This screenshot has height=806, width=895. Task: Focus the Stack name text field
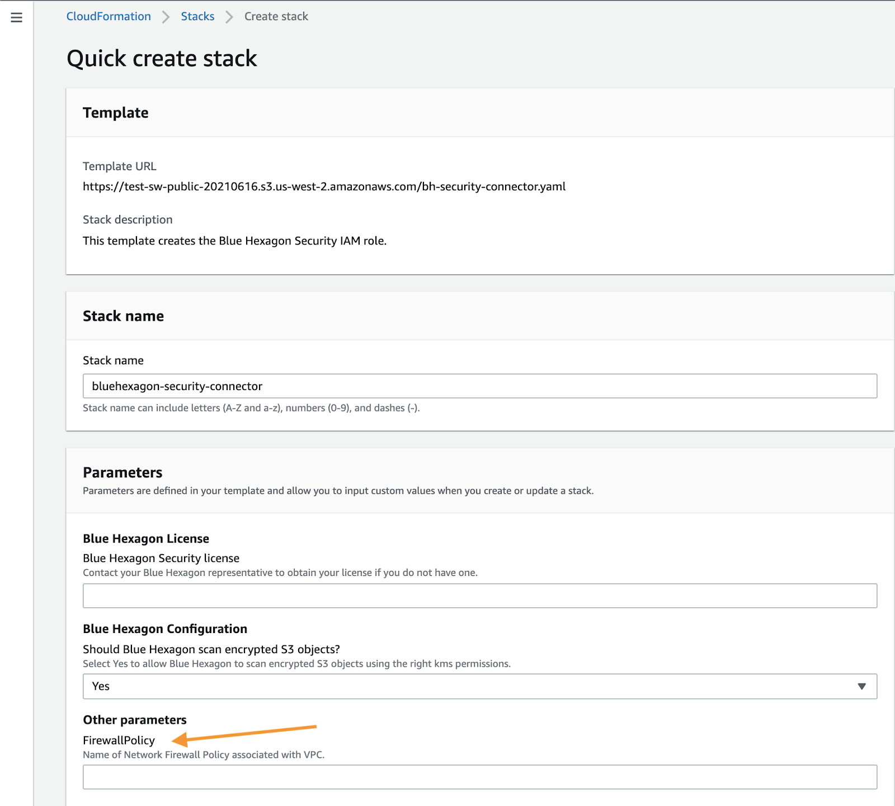point(479,386)
